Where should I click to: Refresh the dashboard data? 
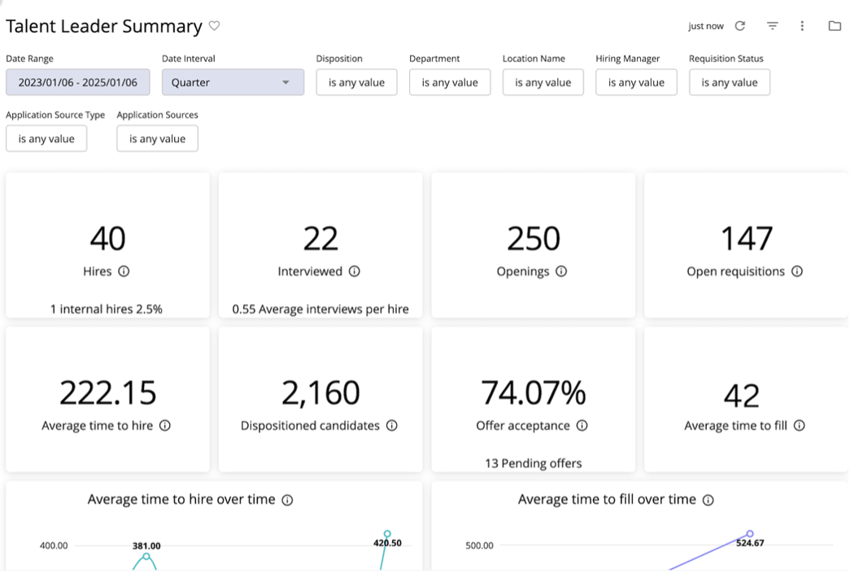coord(739,25)
